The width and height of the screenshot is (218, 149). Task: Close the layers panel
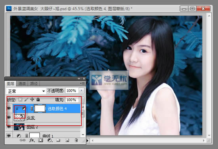(x=84, y=79)
